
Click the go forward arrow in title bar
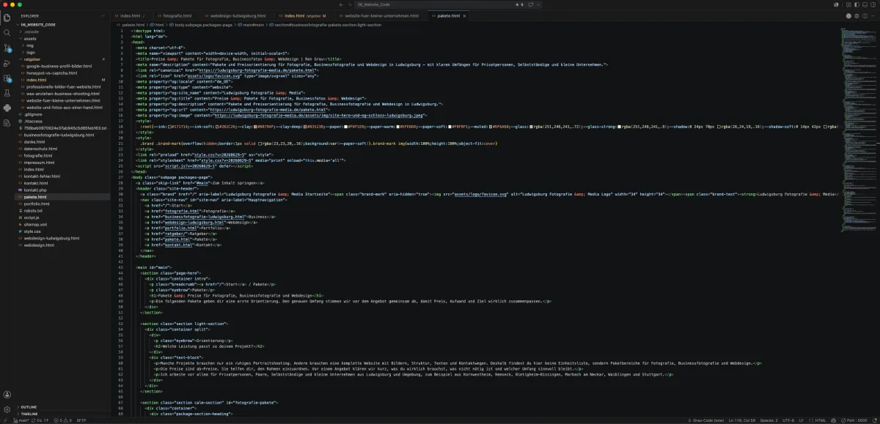pos(351,4)
